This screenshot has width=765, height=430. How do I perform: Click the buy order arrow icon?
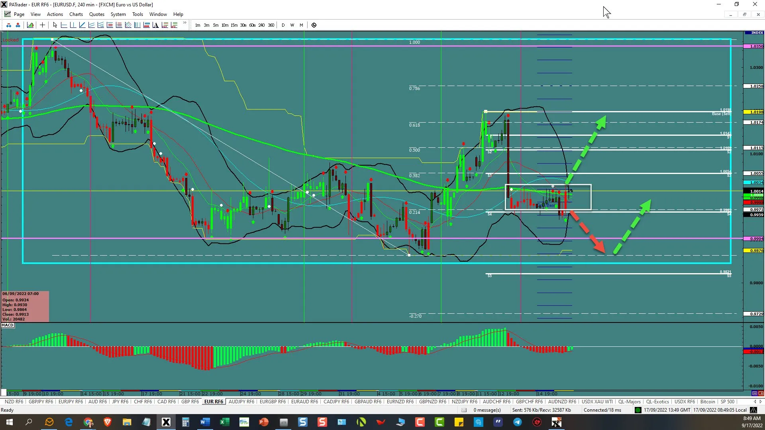[x=18, y=25]
